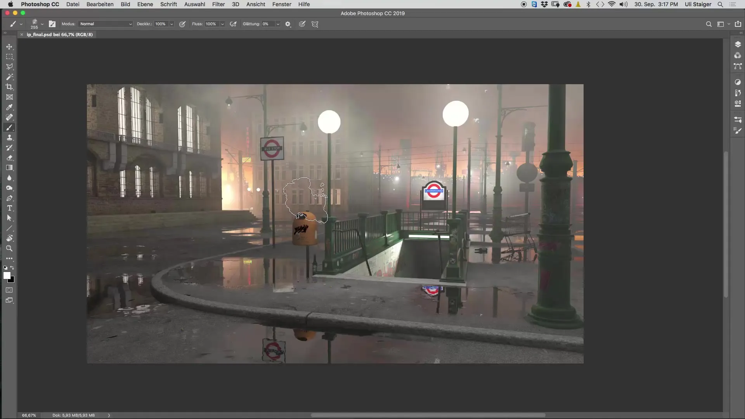Enable airbrush-style build-up
This screenshot has width=745, height=419.
[233, 24]
